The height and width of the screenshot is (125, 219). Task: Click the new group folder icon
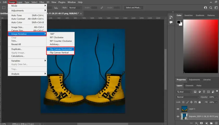coord(211,123)
